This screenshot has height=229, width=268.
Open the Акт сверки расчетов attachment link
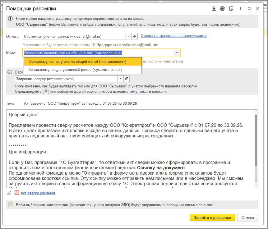[38, 193]
